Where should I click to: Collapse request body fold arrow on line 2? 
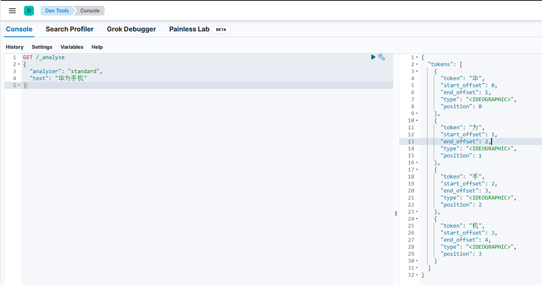(x=19, y=64)
